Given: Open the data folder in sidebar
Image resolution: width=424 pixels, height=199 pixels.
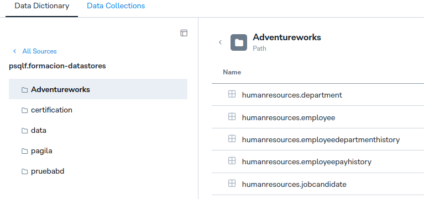Looking at the screenshot, I should pos(98,131).
